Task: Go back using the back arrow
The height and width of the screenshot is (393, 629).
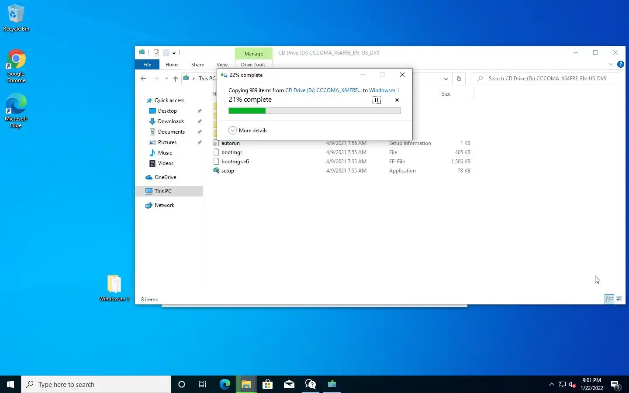Action: coord(143,79)
